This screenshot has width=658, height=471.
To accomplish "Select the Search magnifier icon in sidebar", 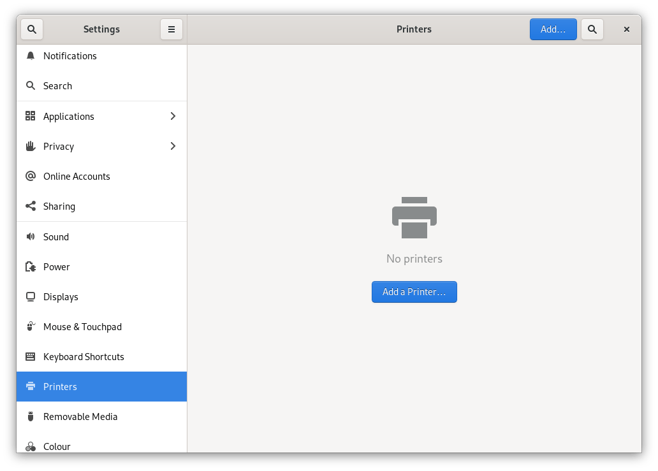I will [x=31, y=85].
